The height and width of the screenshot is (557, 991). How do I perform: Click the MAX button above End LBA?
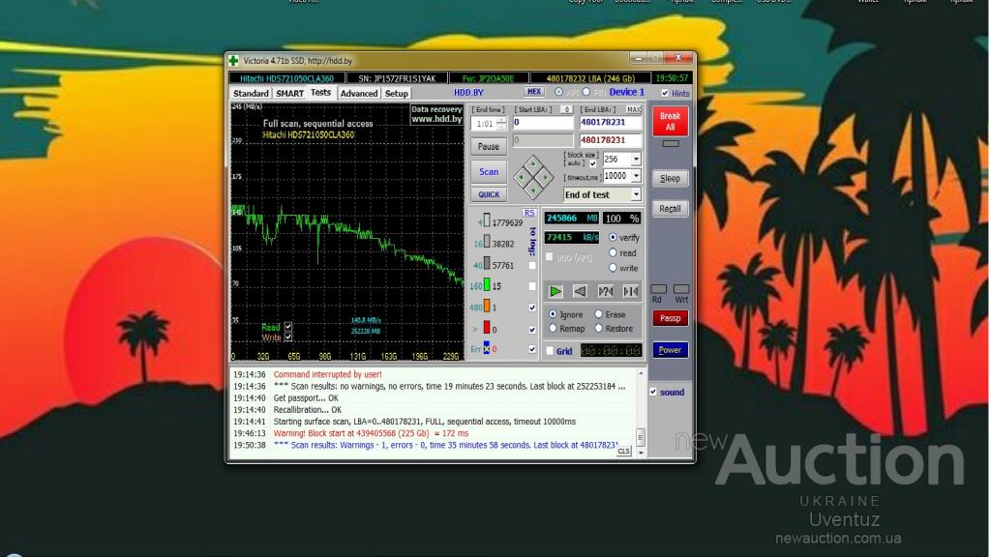tap(633, 109)
